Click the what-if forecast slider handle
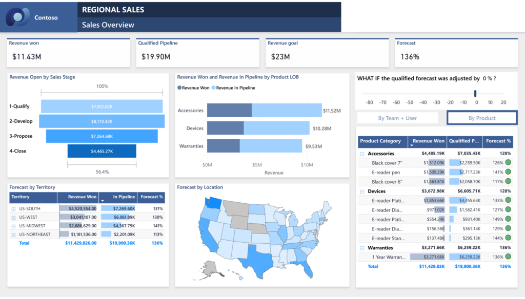 click(x=475, y=93)
